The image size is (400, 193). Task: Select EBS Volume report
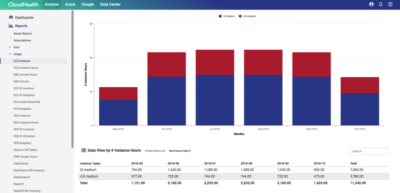21,82
